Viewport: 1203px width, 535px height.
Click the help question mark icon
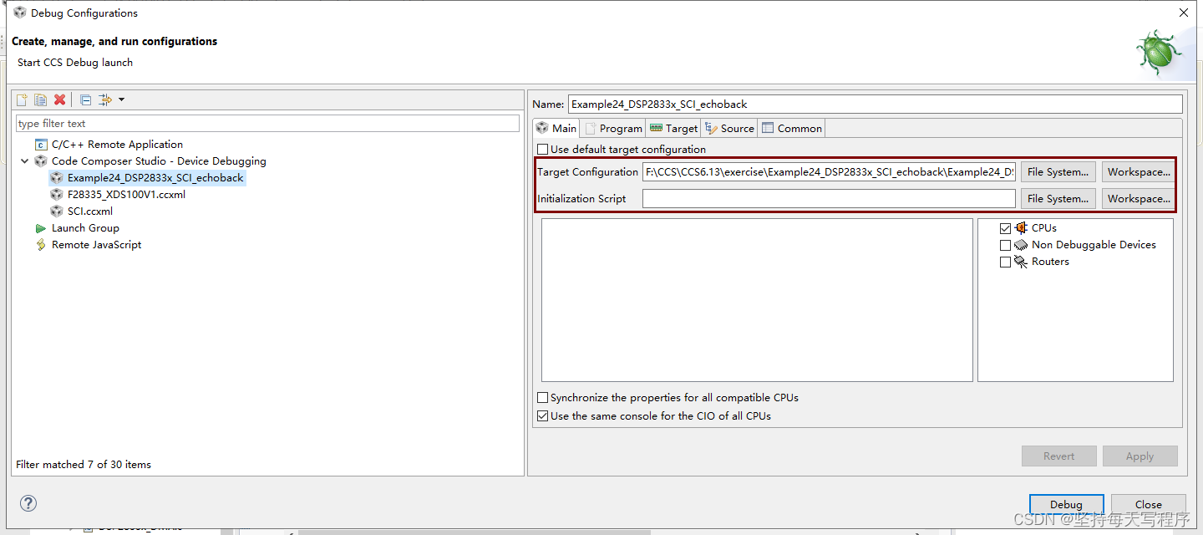click(x=28, y=503)
